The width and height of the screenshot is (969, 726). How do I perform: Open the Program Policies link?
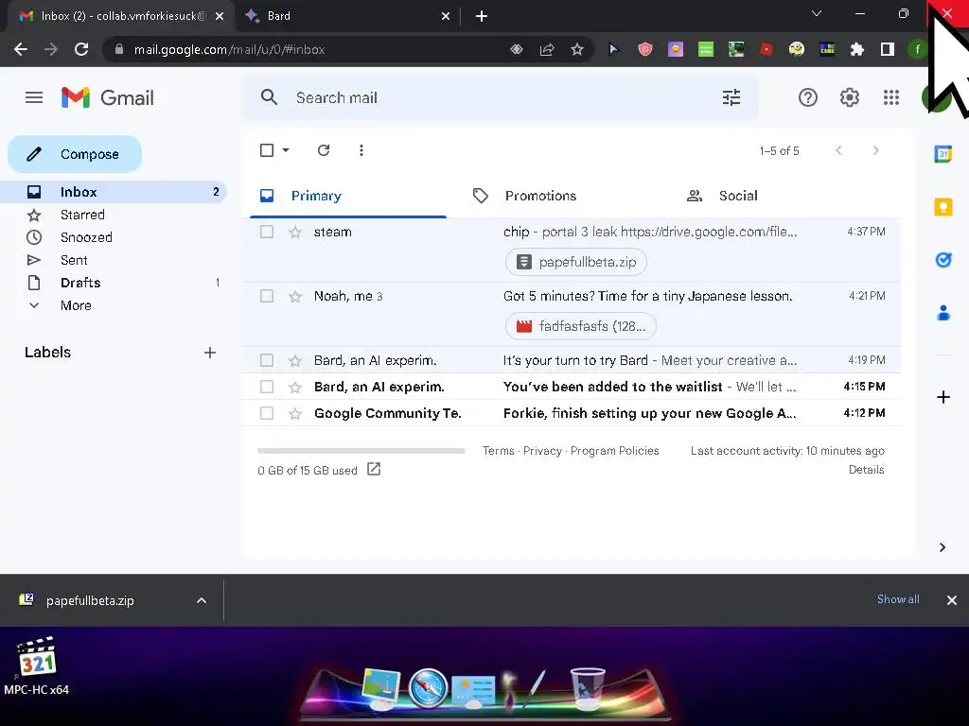click(615, 451)
